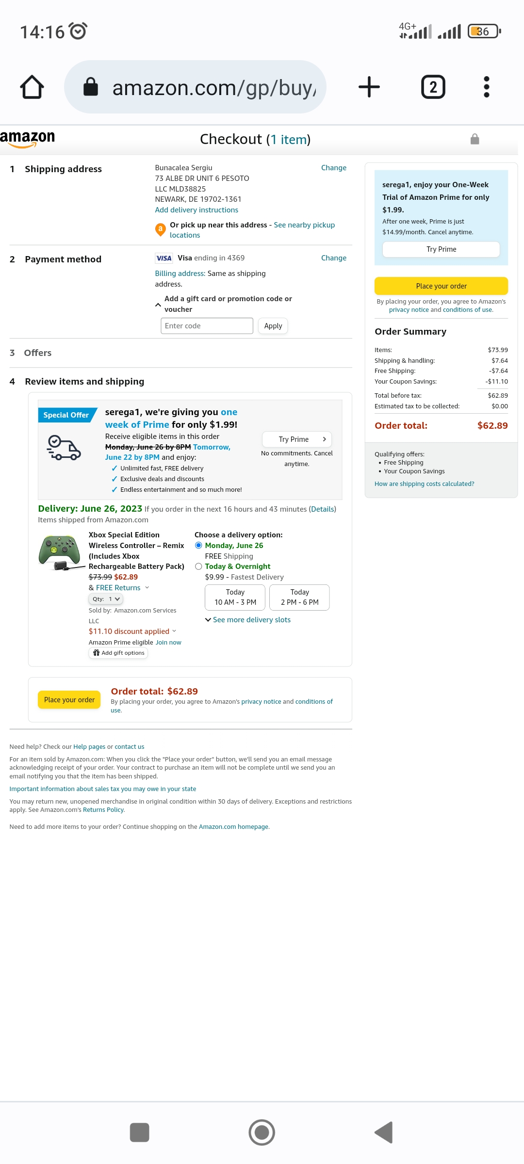Tap the Amazon logo
This screenshot has width=524, height=1164.
(28, 139)
